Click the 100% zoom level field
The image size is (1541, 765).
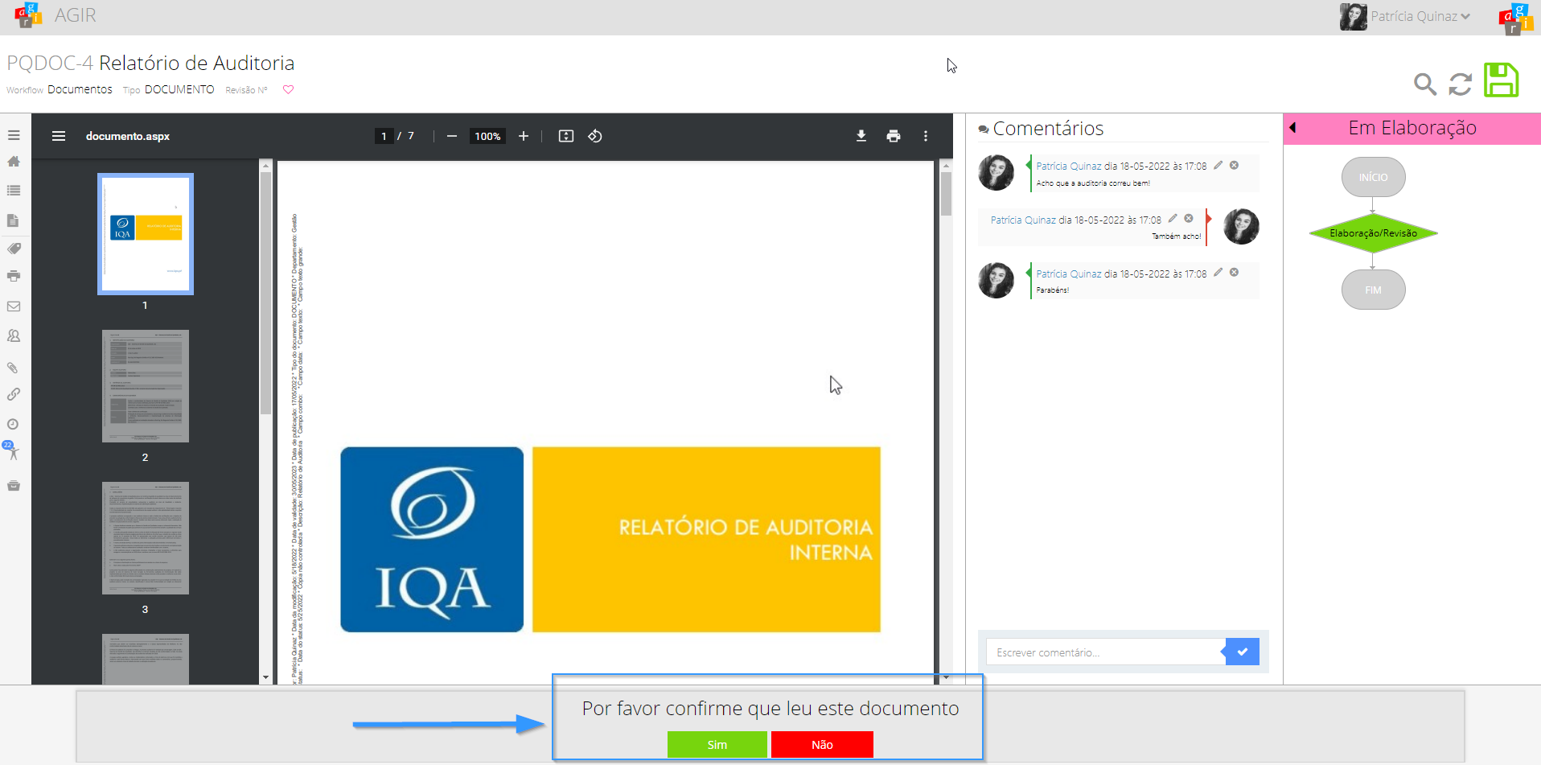[487, 136]
